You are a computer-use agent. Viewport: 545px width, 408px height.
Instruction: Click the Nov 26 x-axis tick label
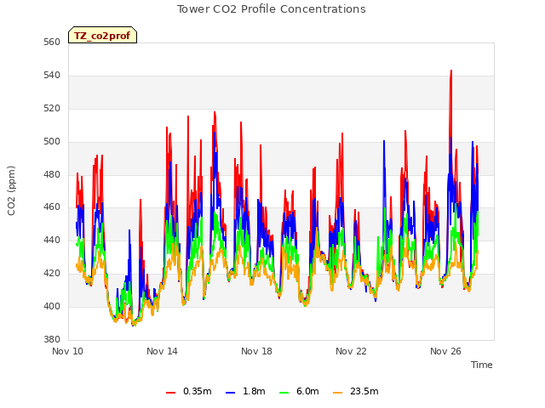[445, 351]
